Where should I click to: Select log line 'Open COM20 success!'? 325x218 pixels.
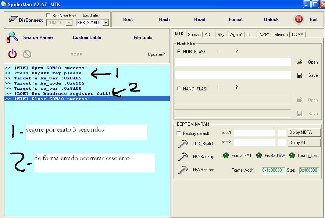pyautogui.click(x=87, y=68)
